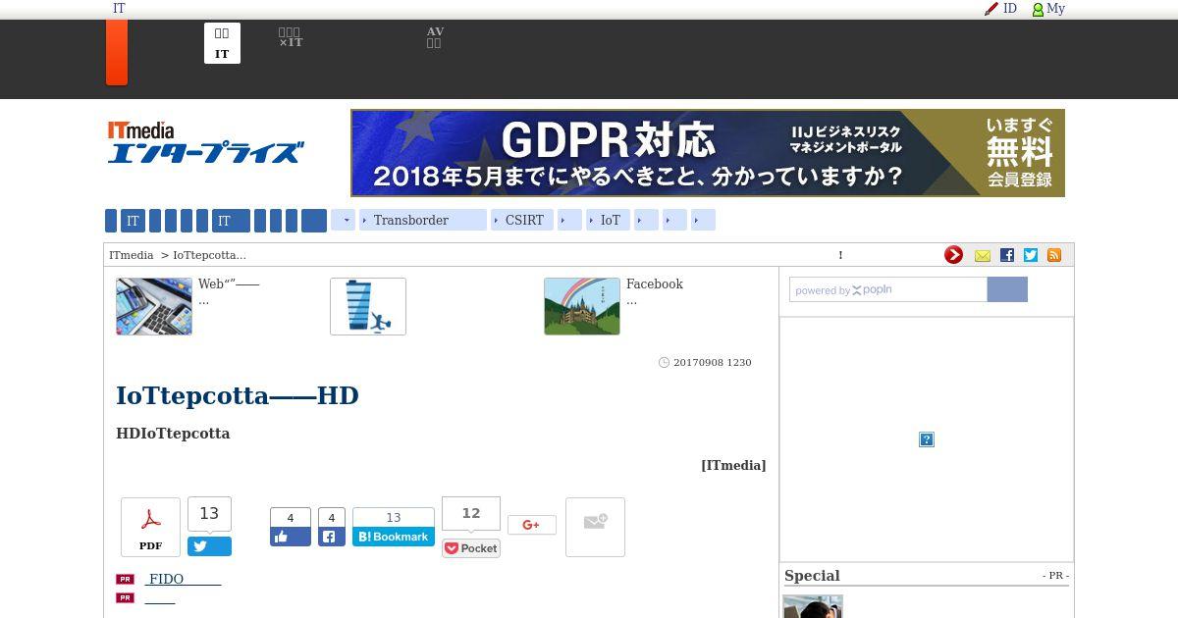Click the [ITmedia] author credit
The image size is (1178, 618).
(733, 466)
